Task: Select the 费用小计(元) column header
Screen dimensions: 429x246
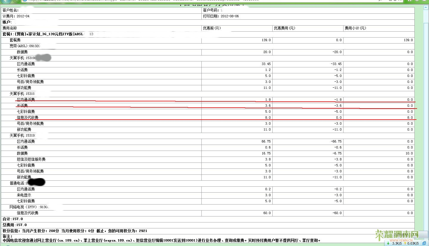Action: [355, 28]
